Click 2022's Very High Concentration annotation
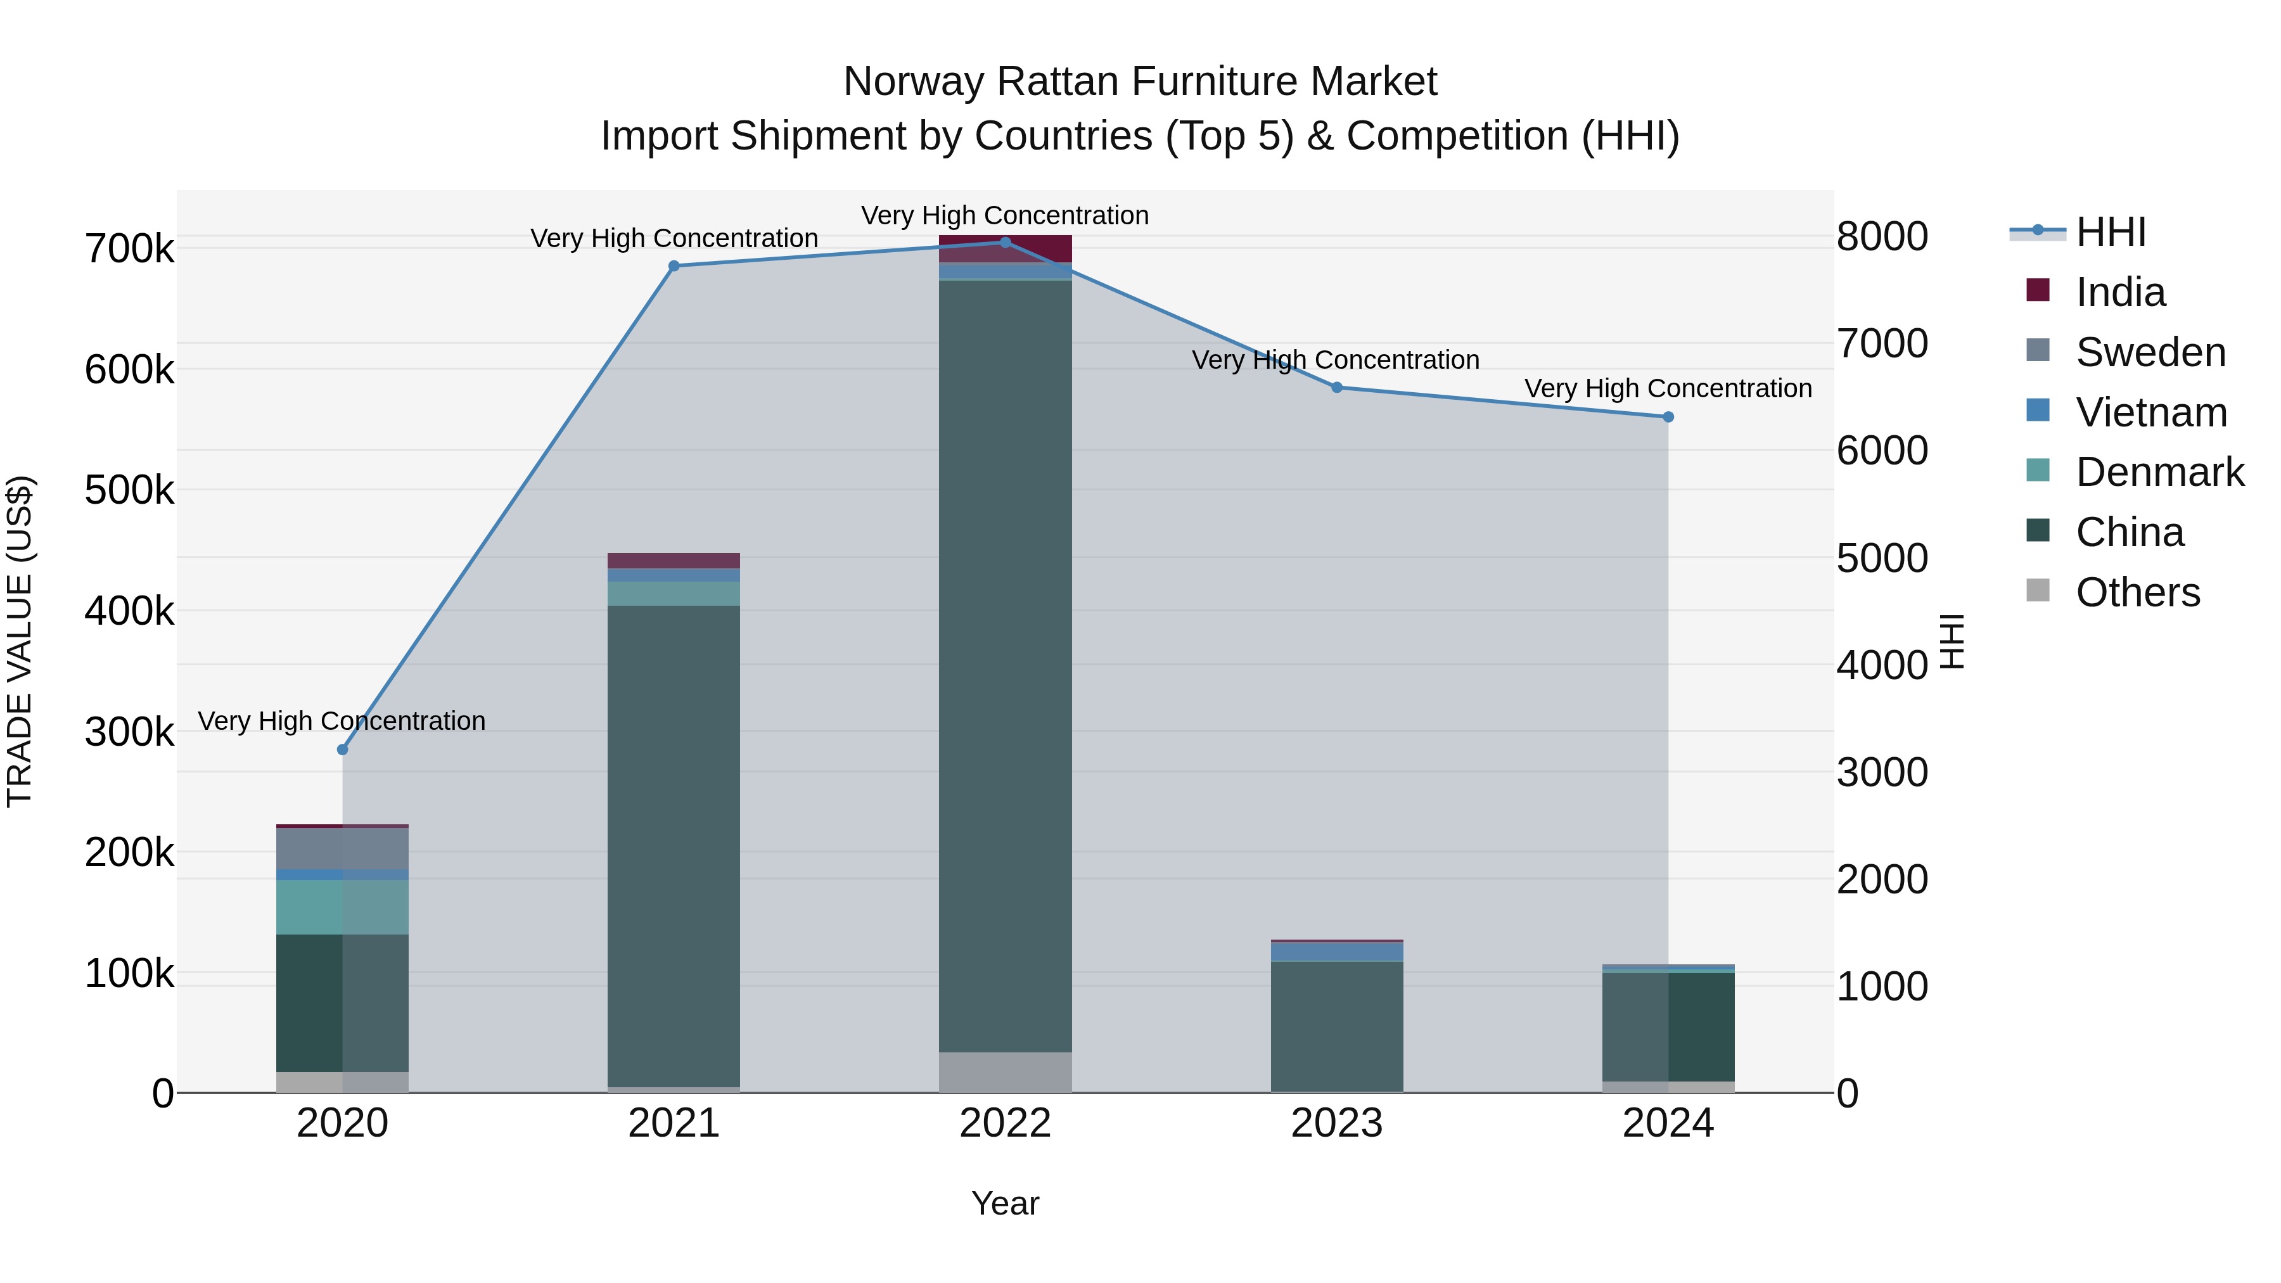2281x1283 pixels. click(1005, 215)
